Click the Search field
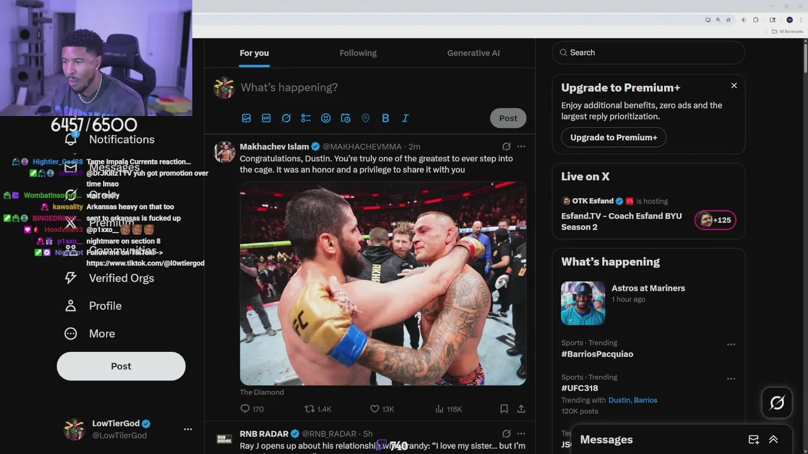Image resolution: width=808 pixels, height=454 pixels. [649, 52]
